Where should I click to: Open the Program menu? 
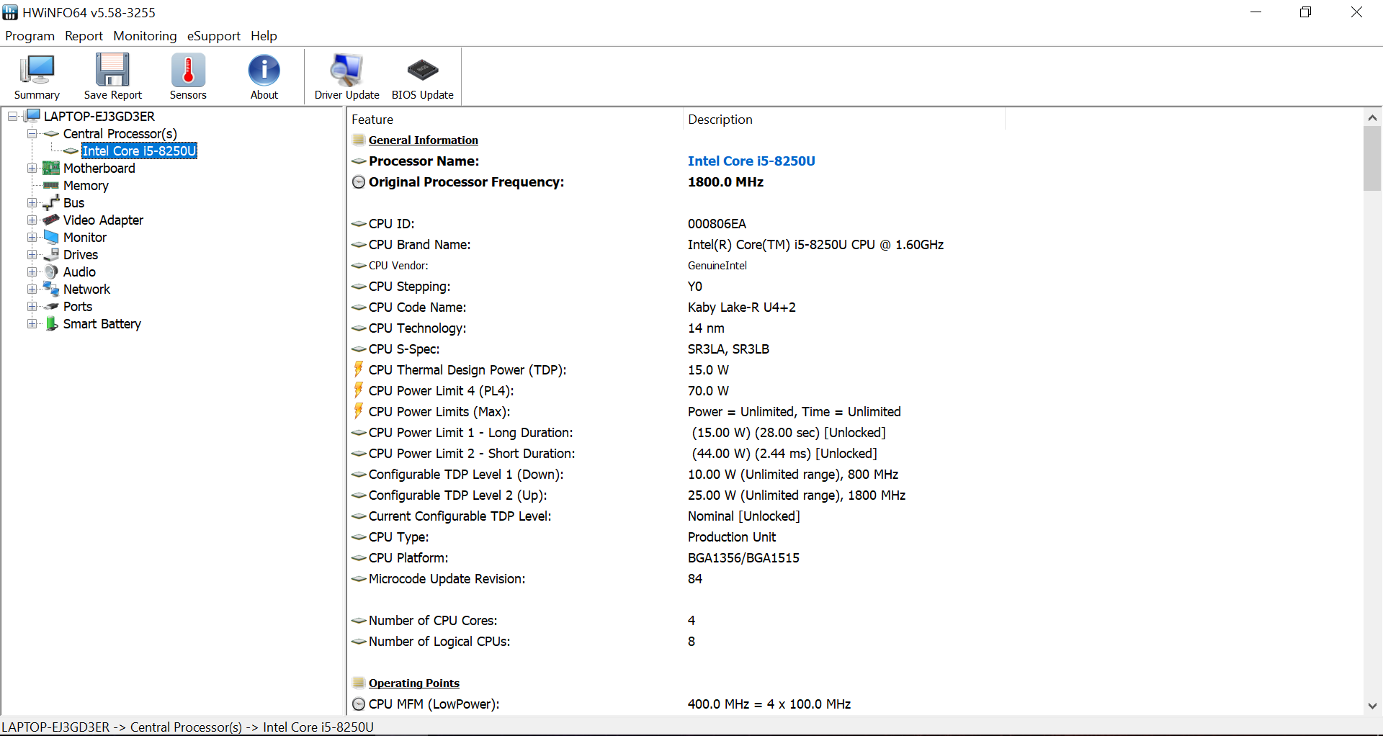[30, 36]
